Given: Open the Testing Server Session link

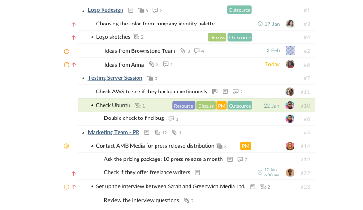Looking at the screenshot, I should pyautogui.click(x=115, y=78).
